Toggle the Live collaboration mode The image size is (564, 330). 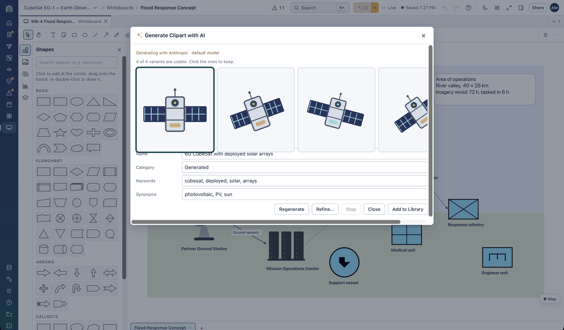click(389, 8)
